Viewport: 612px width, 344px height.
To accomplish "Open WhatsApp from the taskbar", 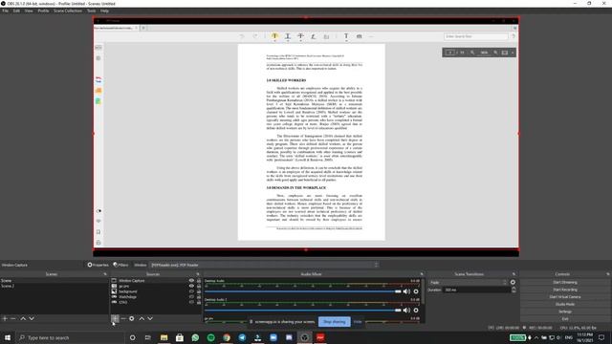I will pyautogui.click(x=195, y=337).
